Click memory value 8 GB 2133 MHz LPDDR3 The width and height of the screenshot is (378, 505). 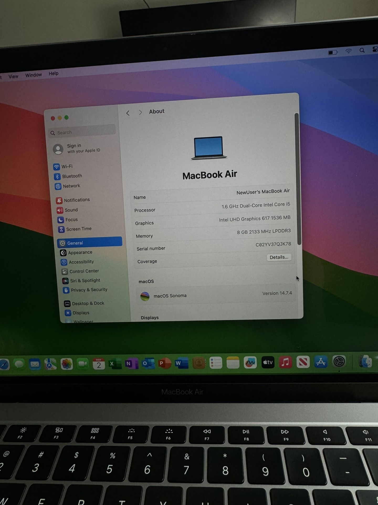tap(264, 231)
